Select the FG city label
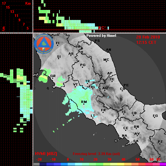Viewport: 166px width, 166px height. click(x=155, y=116)
